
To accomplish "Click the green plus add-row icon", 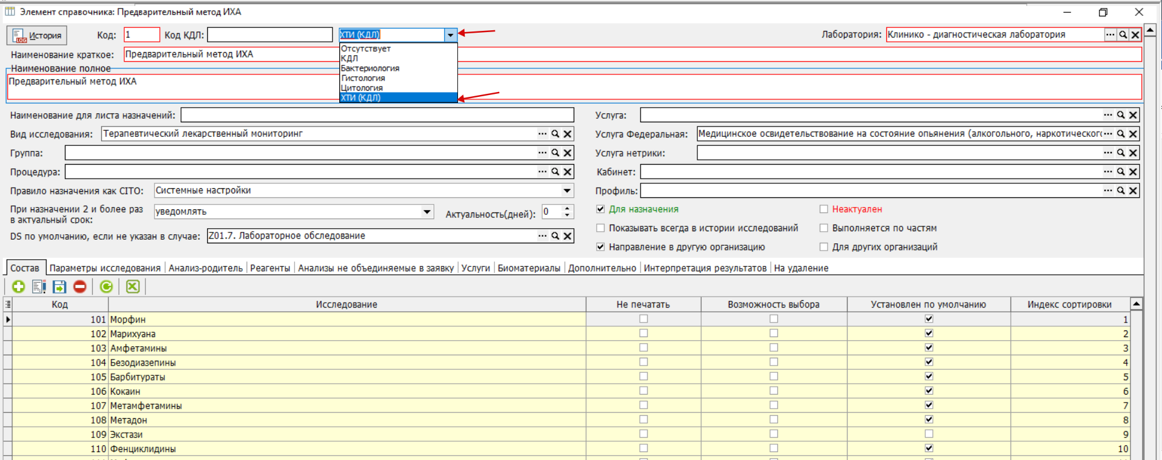I will 18,287.
